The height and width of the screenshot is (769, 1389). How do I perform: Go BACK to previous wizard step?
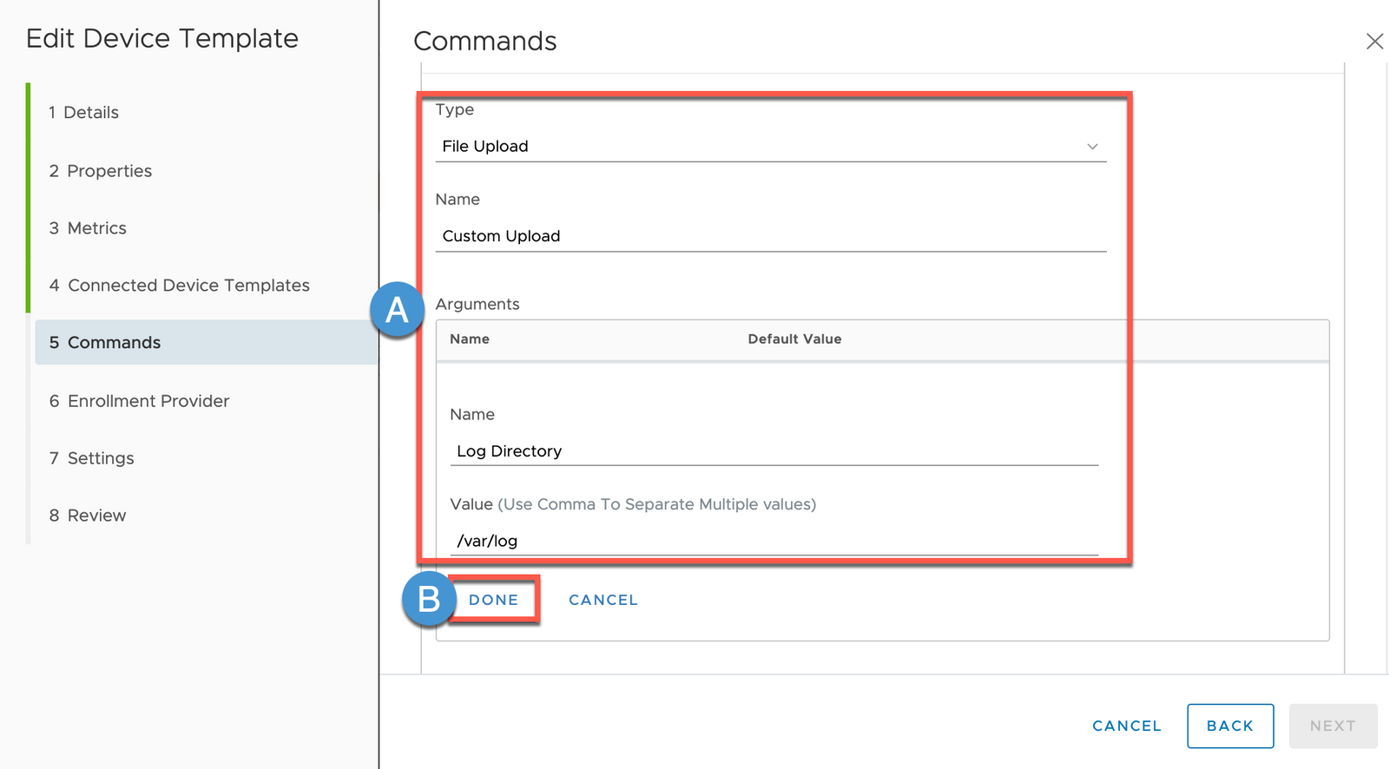[x=1230, y=726]
